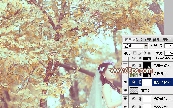The width and height of the screenshot is (173, 108).
Task: Click the 填充 fill value field
Action: click(x=169, y=53)
